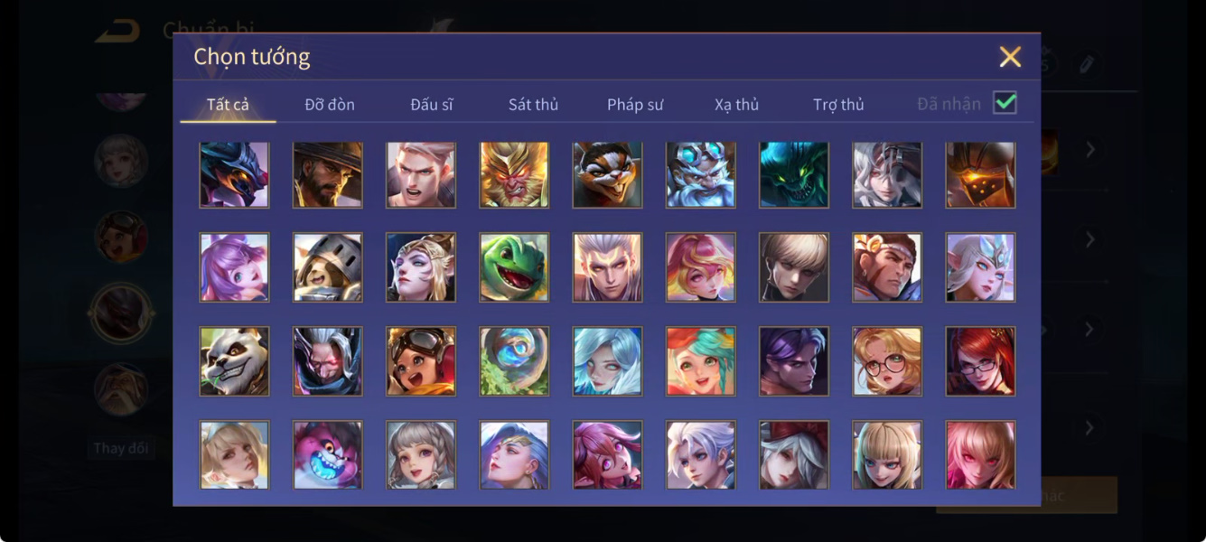Choose the green-eyed dark monster hero
This screenshot has width=1206, height=542.
794,175
